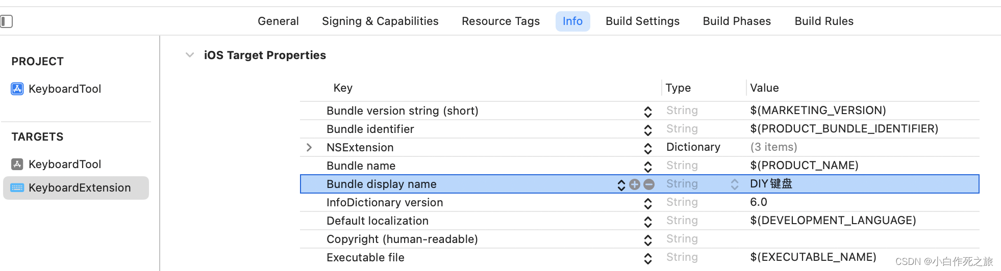Expand the NSExtension dictionary row
The width and height of the screenshot is (1001, 271).
(309, 147)
